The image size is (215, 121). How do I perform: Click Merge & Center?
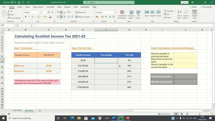pyautogui.click(x=83, y=17)
